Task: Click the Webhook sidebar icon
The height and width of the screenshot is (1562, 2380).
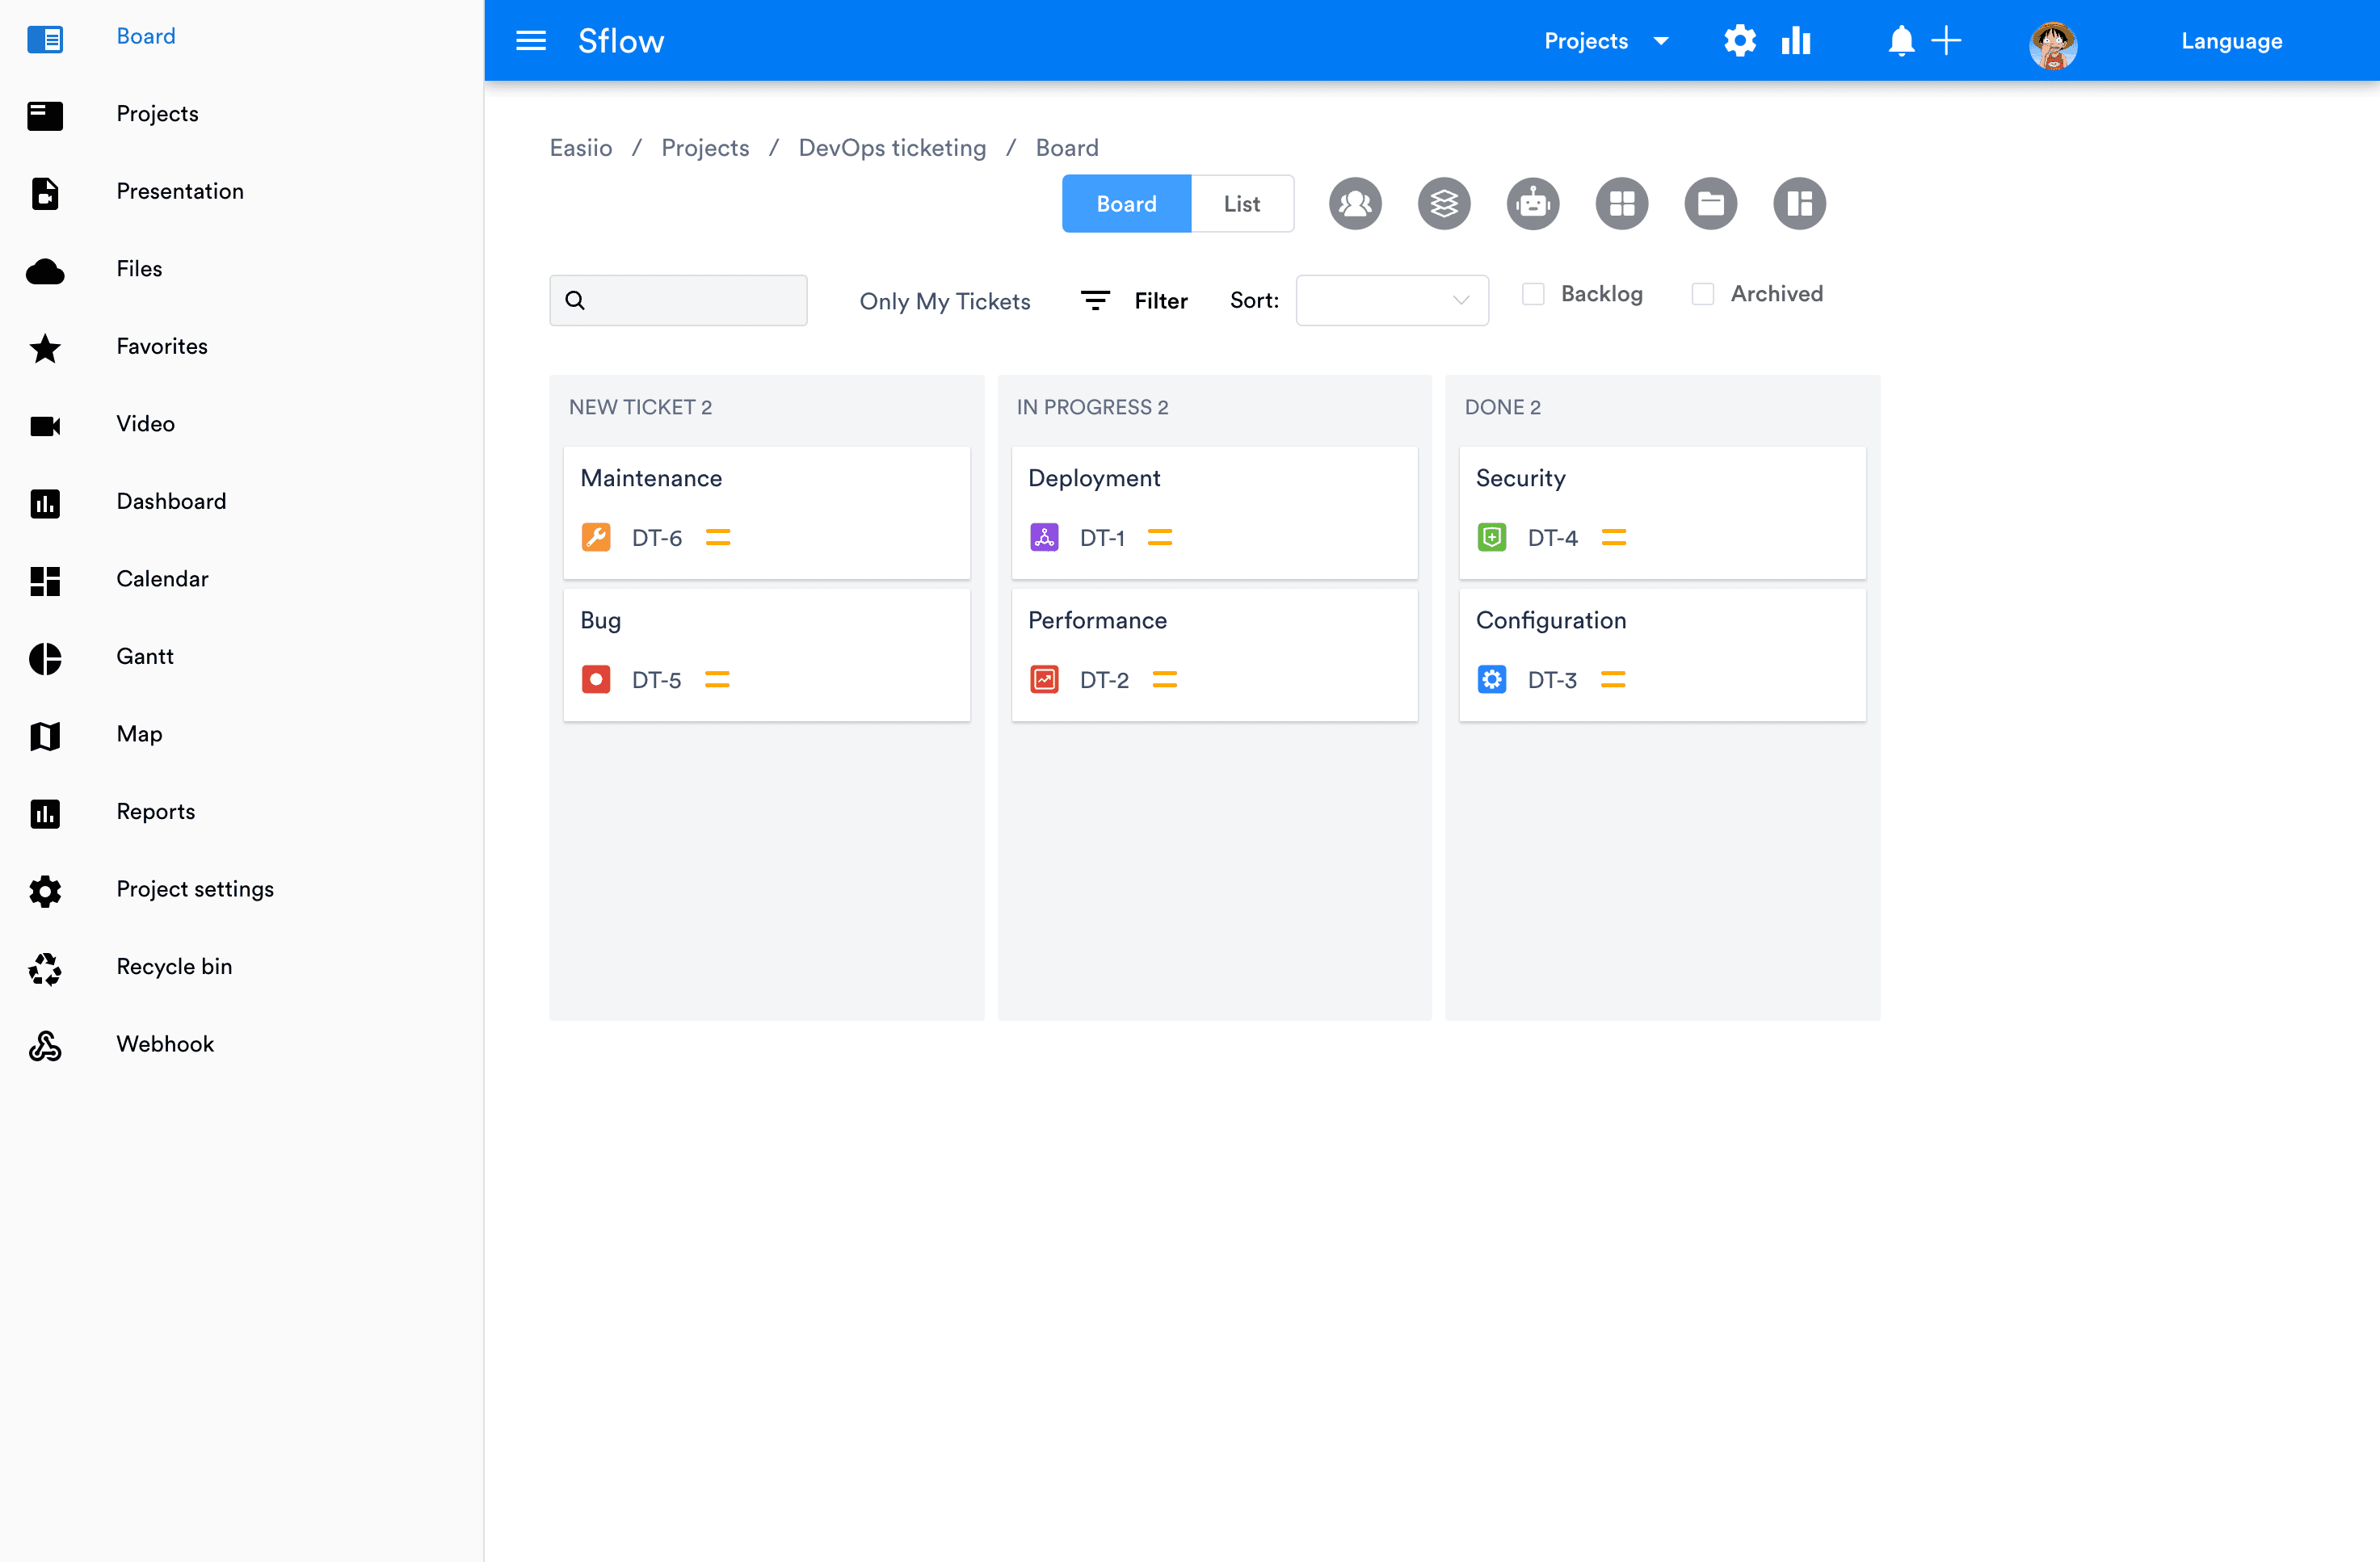Action: coord(45,1046)
